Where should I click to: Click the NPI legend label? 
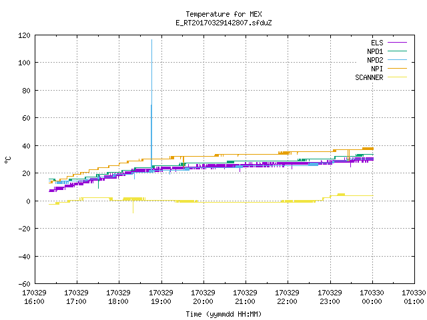tap(377, 69)
